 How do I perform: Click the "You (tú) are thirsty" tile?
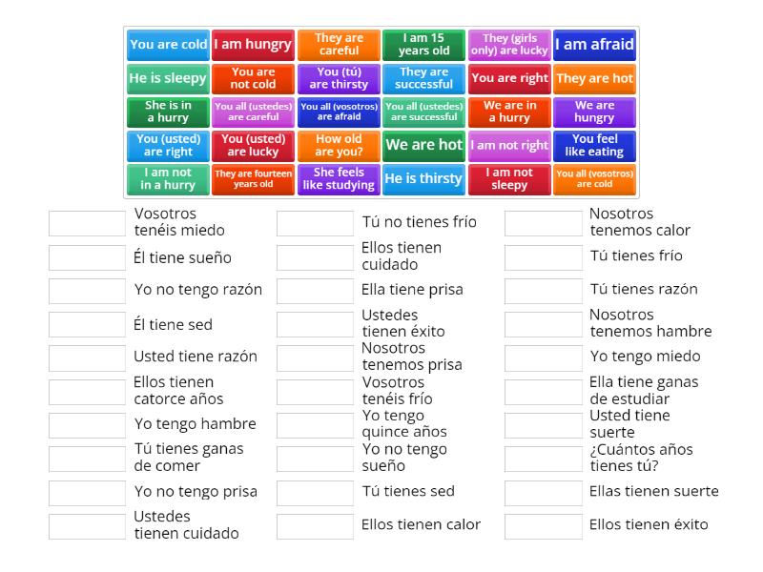click(338, 79)
